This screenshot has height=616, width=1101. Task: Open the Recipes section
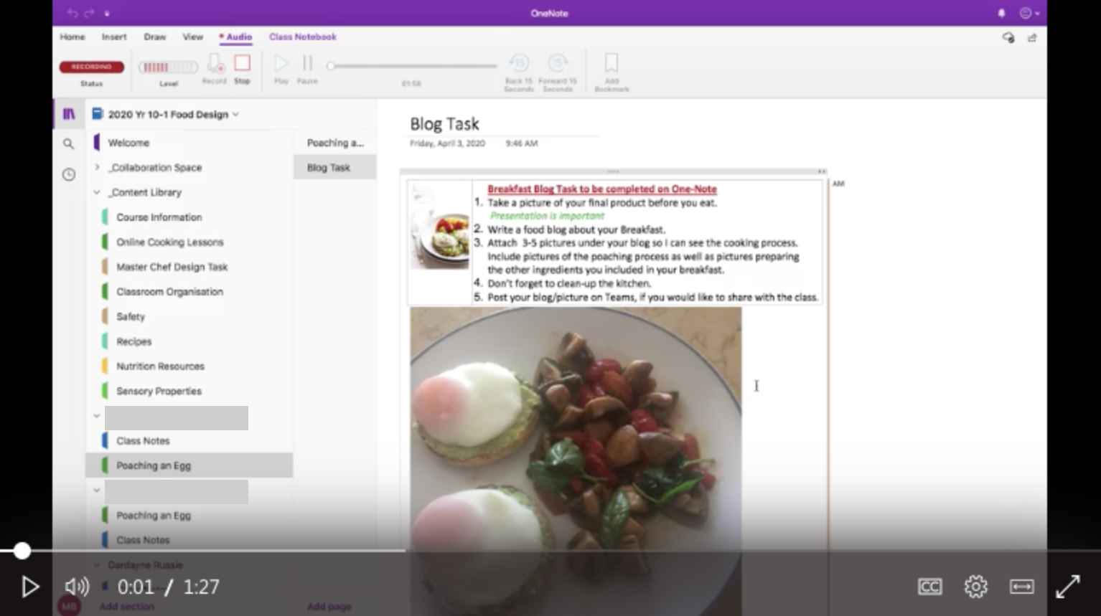pos(134,341)
